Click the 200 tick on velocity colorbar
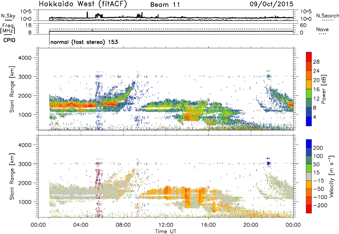Screen dimensions: 339x234 [x=318, y=148]
